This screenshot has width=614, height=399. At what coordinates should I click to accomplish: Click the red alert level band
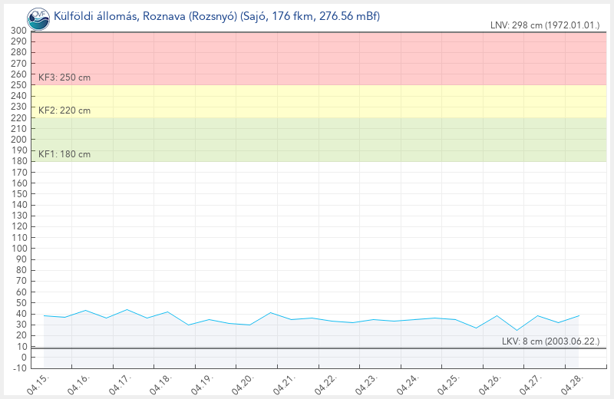(x=322, y=58)
